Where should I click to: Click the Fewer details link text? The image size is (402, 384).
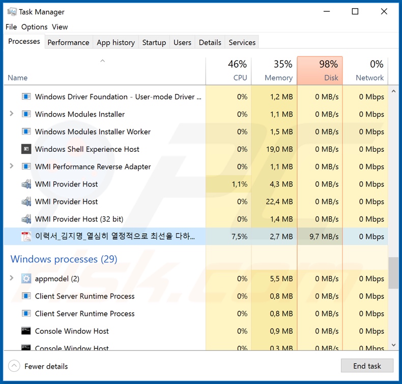[x=46, y=366]
